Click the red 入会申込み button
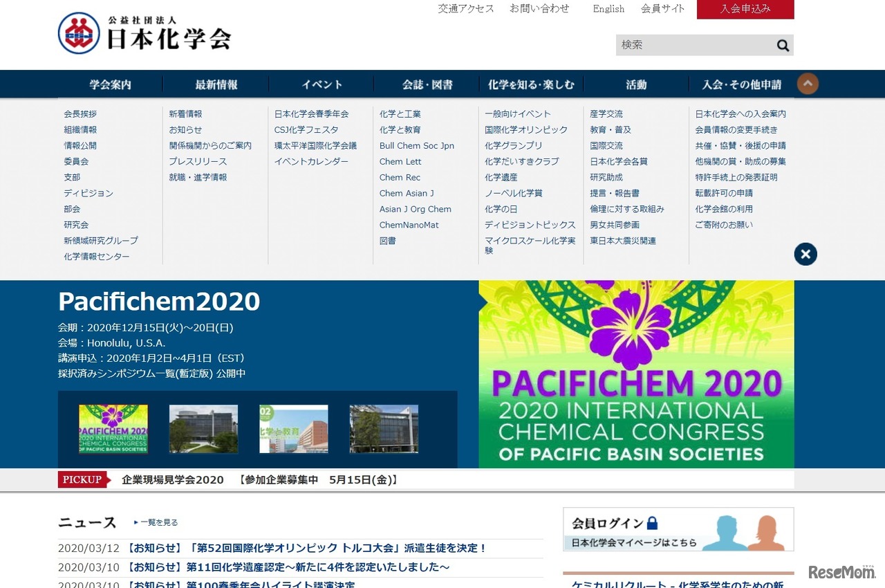 (745, 10)
